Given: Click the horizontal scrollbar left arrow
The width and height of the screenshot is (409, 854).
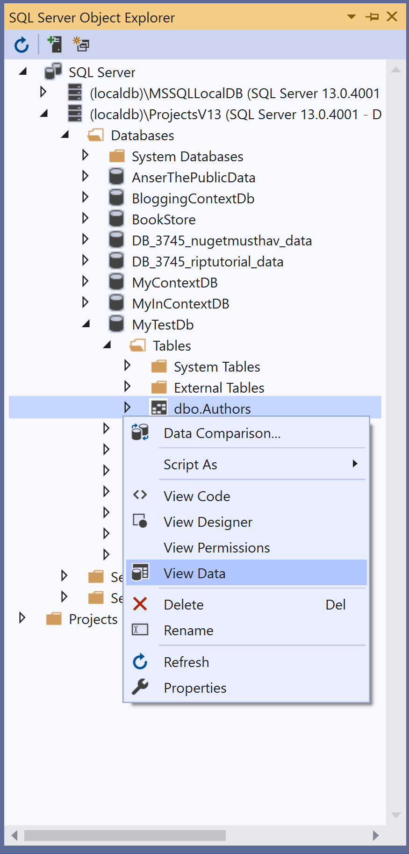Looking at the screenshot, I should click(x=14, y=835).
